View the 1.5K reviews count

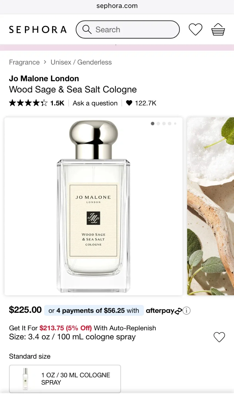point(57,103)
